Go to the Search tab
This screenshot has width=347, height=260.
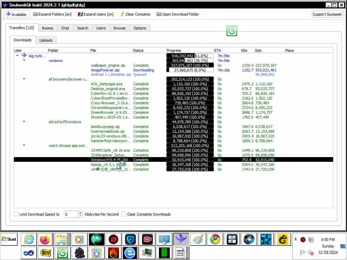(83, 28)
